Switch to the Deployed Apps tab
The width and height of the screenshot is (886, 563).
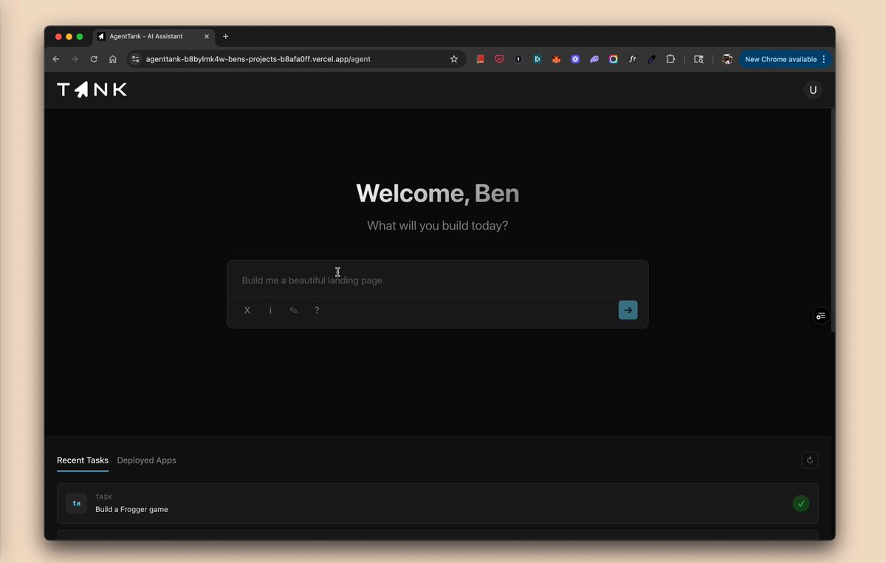146,460
